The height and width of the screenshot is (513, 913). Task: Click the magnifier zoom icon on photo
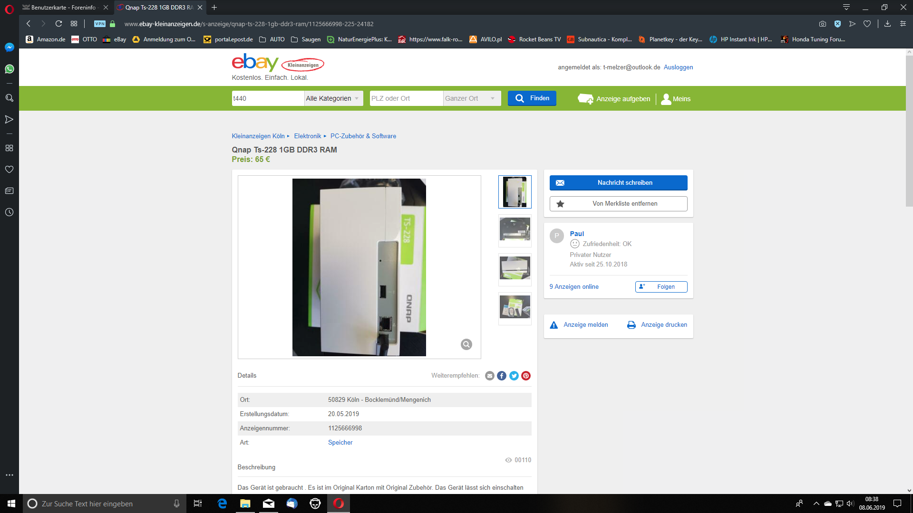[x=466, y=344]
